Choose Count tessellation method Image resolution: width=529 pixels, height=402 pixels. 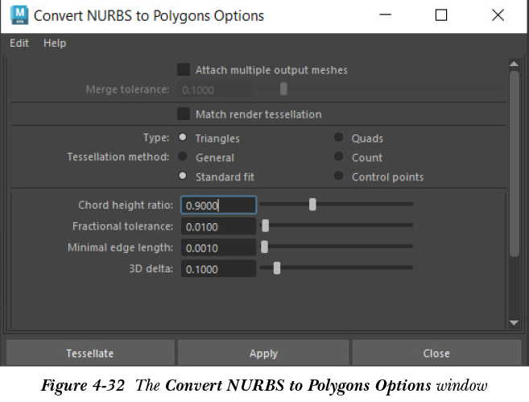339,157
